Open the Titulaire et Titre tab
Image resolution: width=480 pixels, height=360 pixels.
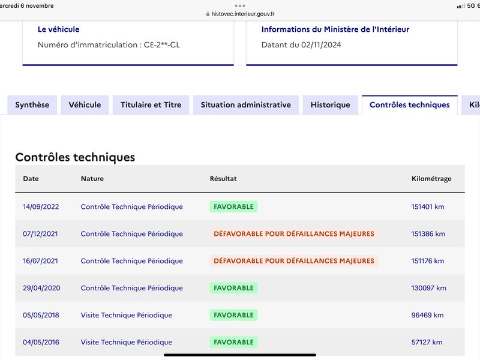click(x=151, y=104)
